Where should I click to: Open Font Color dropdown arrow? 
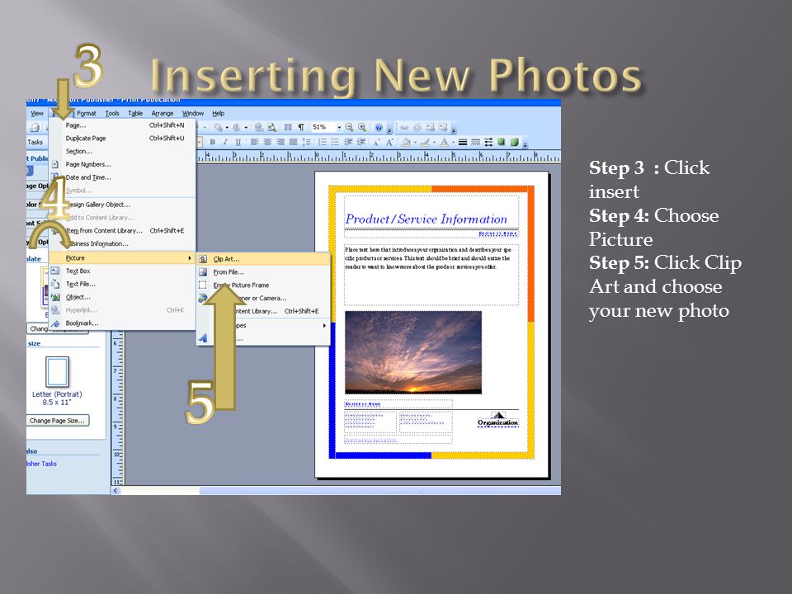453,142
